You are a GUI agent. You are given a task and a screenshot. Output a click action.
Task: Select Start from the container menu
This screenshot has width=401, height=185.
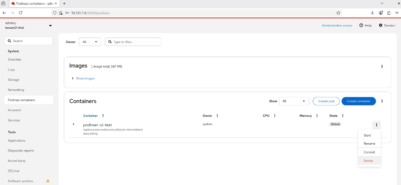point(369,135)
